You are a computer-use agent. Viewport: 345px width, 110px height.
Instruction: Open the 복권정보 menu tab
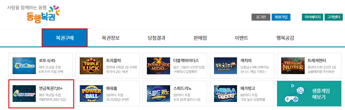pyautogui.click(x=111, y=38)
